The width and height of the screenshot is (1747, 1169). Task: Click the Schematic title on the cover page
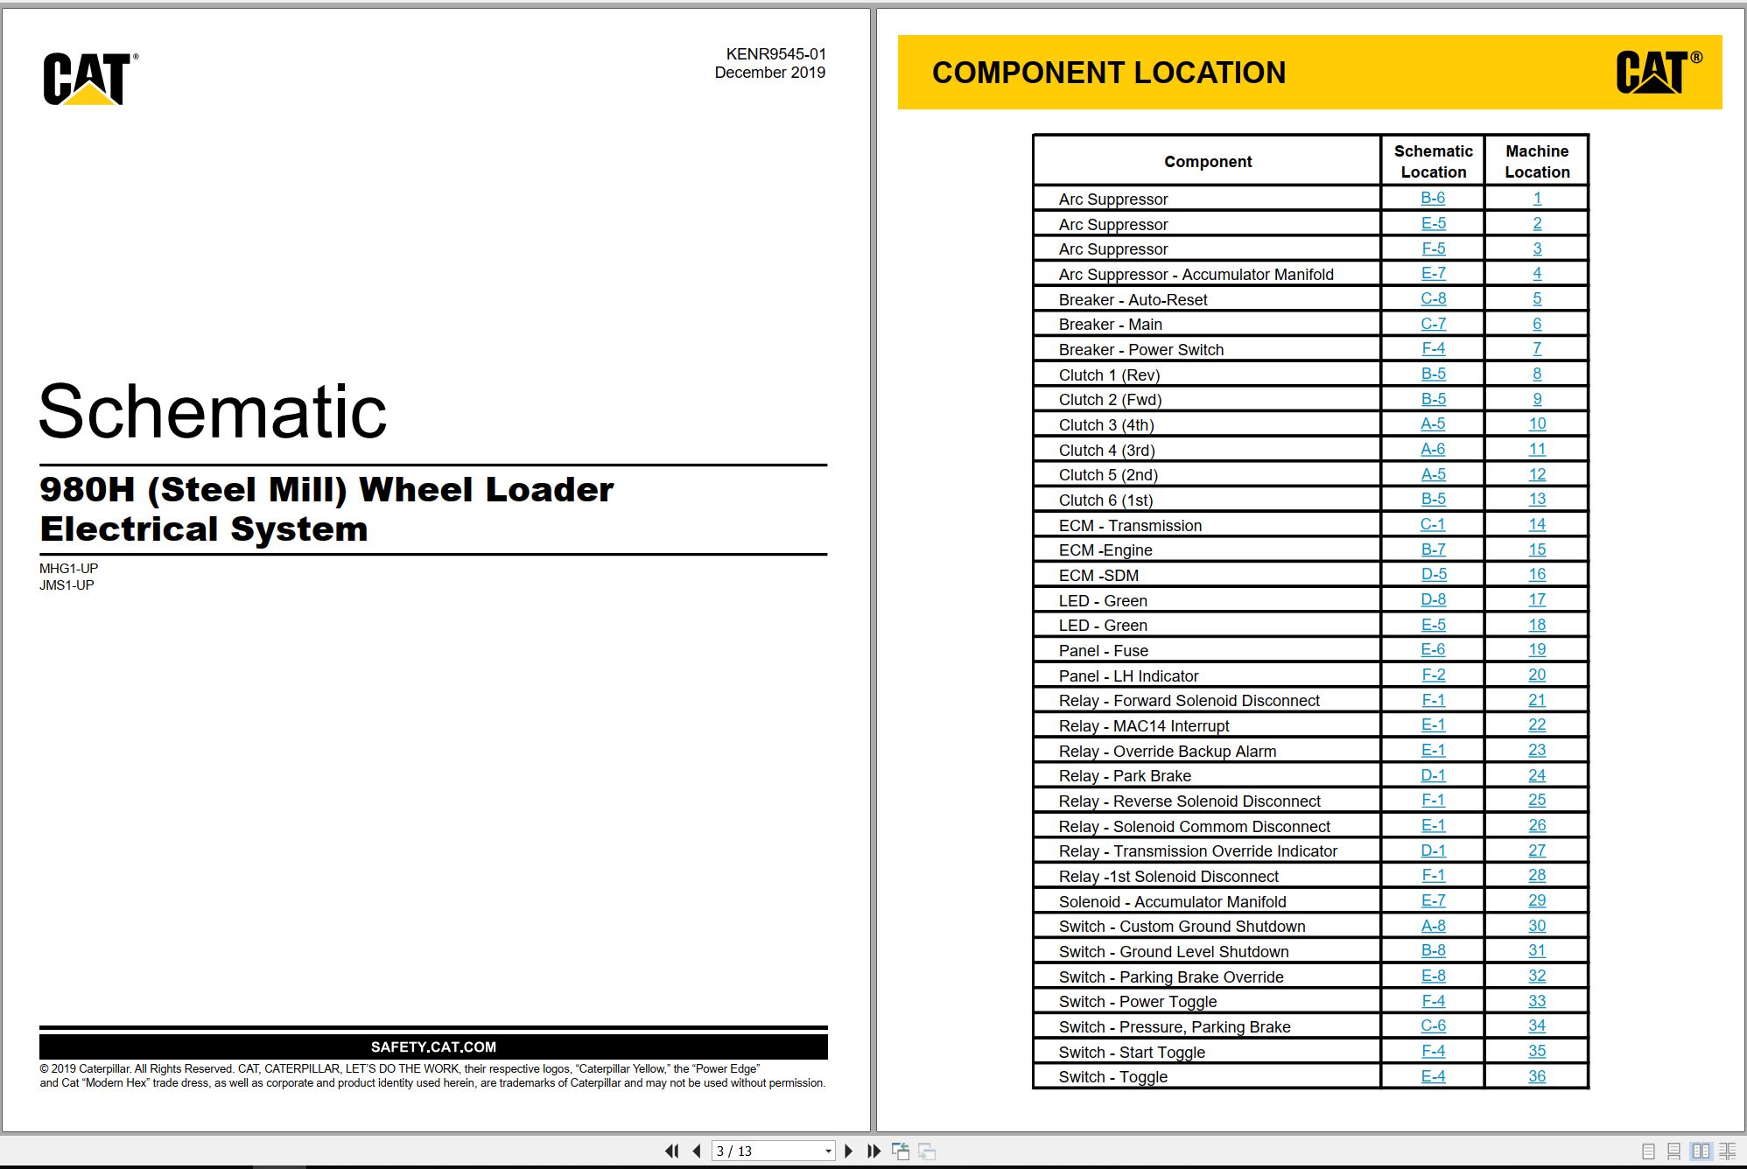(x=213, y=411)
